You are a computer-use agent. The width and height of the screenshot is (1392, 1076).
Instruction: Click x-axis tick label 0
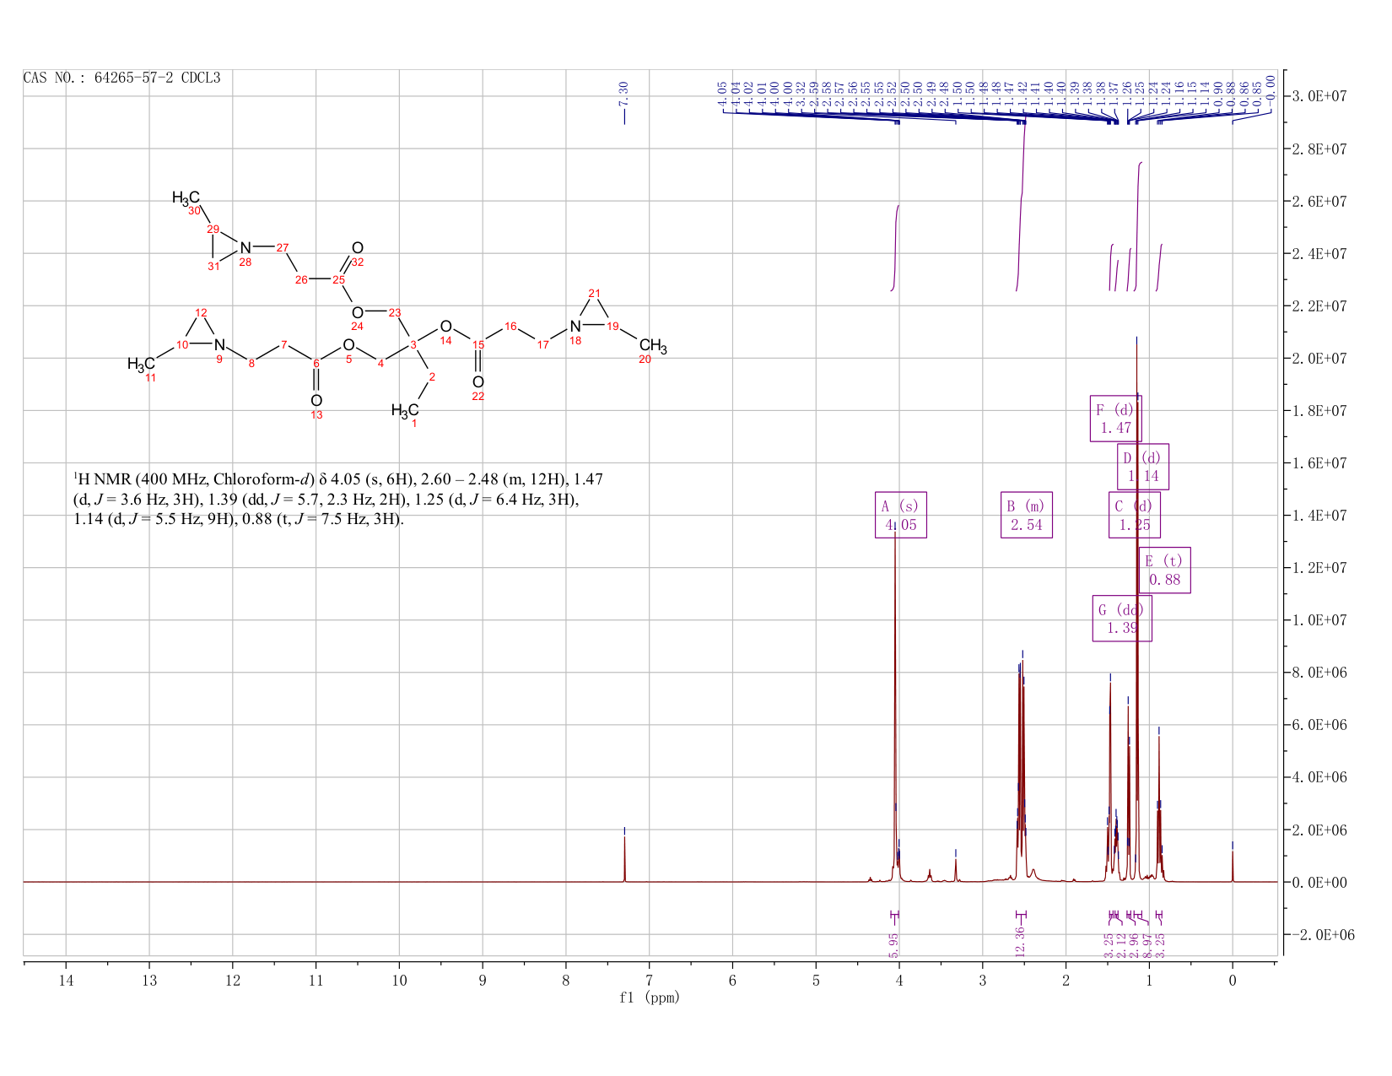pos(1233,981)
